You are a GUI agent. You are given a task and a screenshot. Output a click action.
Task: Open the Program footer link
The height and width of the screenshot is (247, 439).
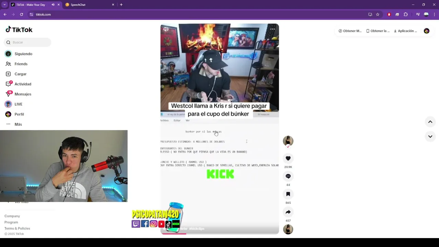pos(11,222)
